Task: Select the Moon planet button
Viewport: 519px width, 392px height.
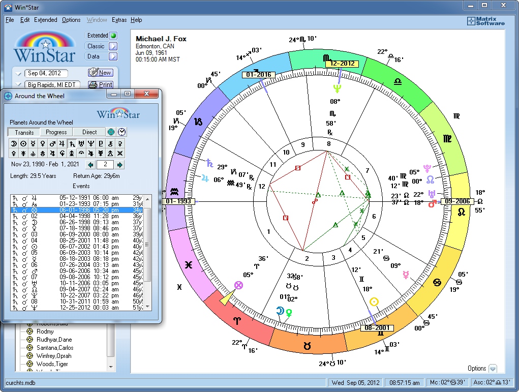Action: (14, 143)
